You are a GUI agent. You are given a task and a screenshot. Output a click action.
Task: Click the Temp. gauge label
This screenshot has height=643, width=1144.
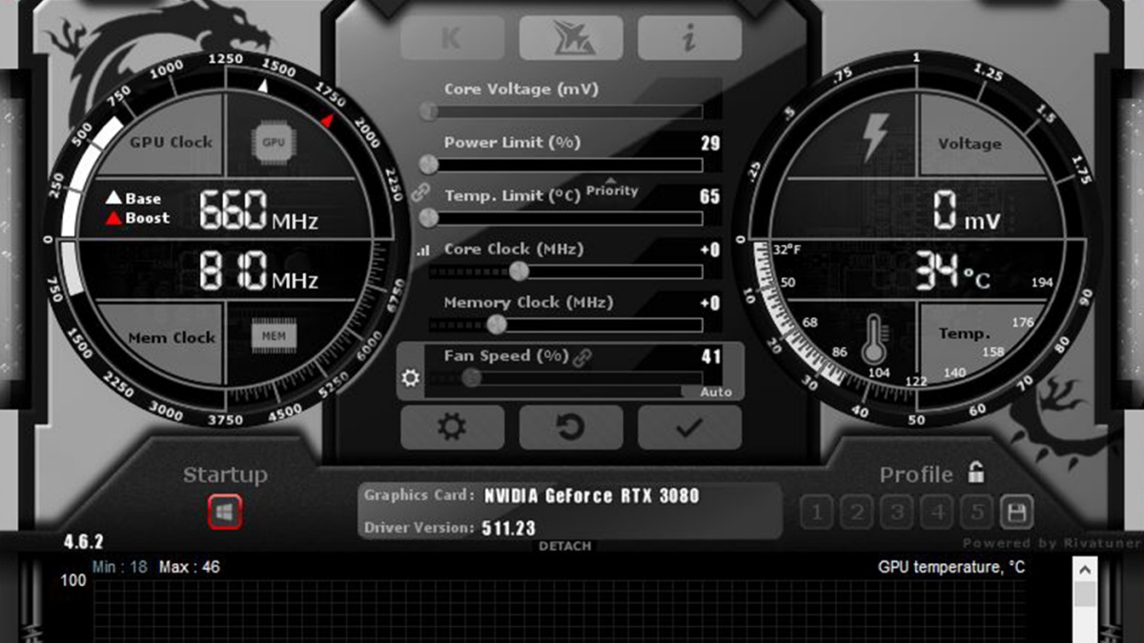pyautogui.click(x=964, y=334)
